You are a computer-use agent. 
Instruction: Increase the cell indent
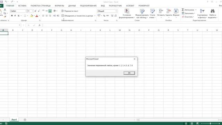(58, 16)
